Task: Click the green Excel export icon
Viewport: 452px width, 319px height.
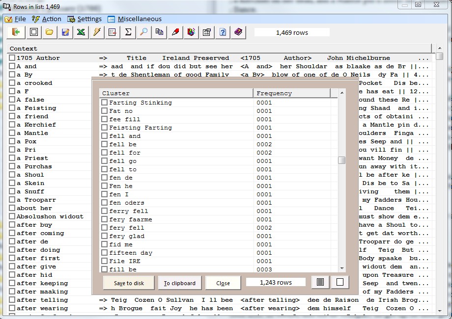Action: (x=81, y=32)
